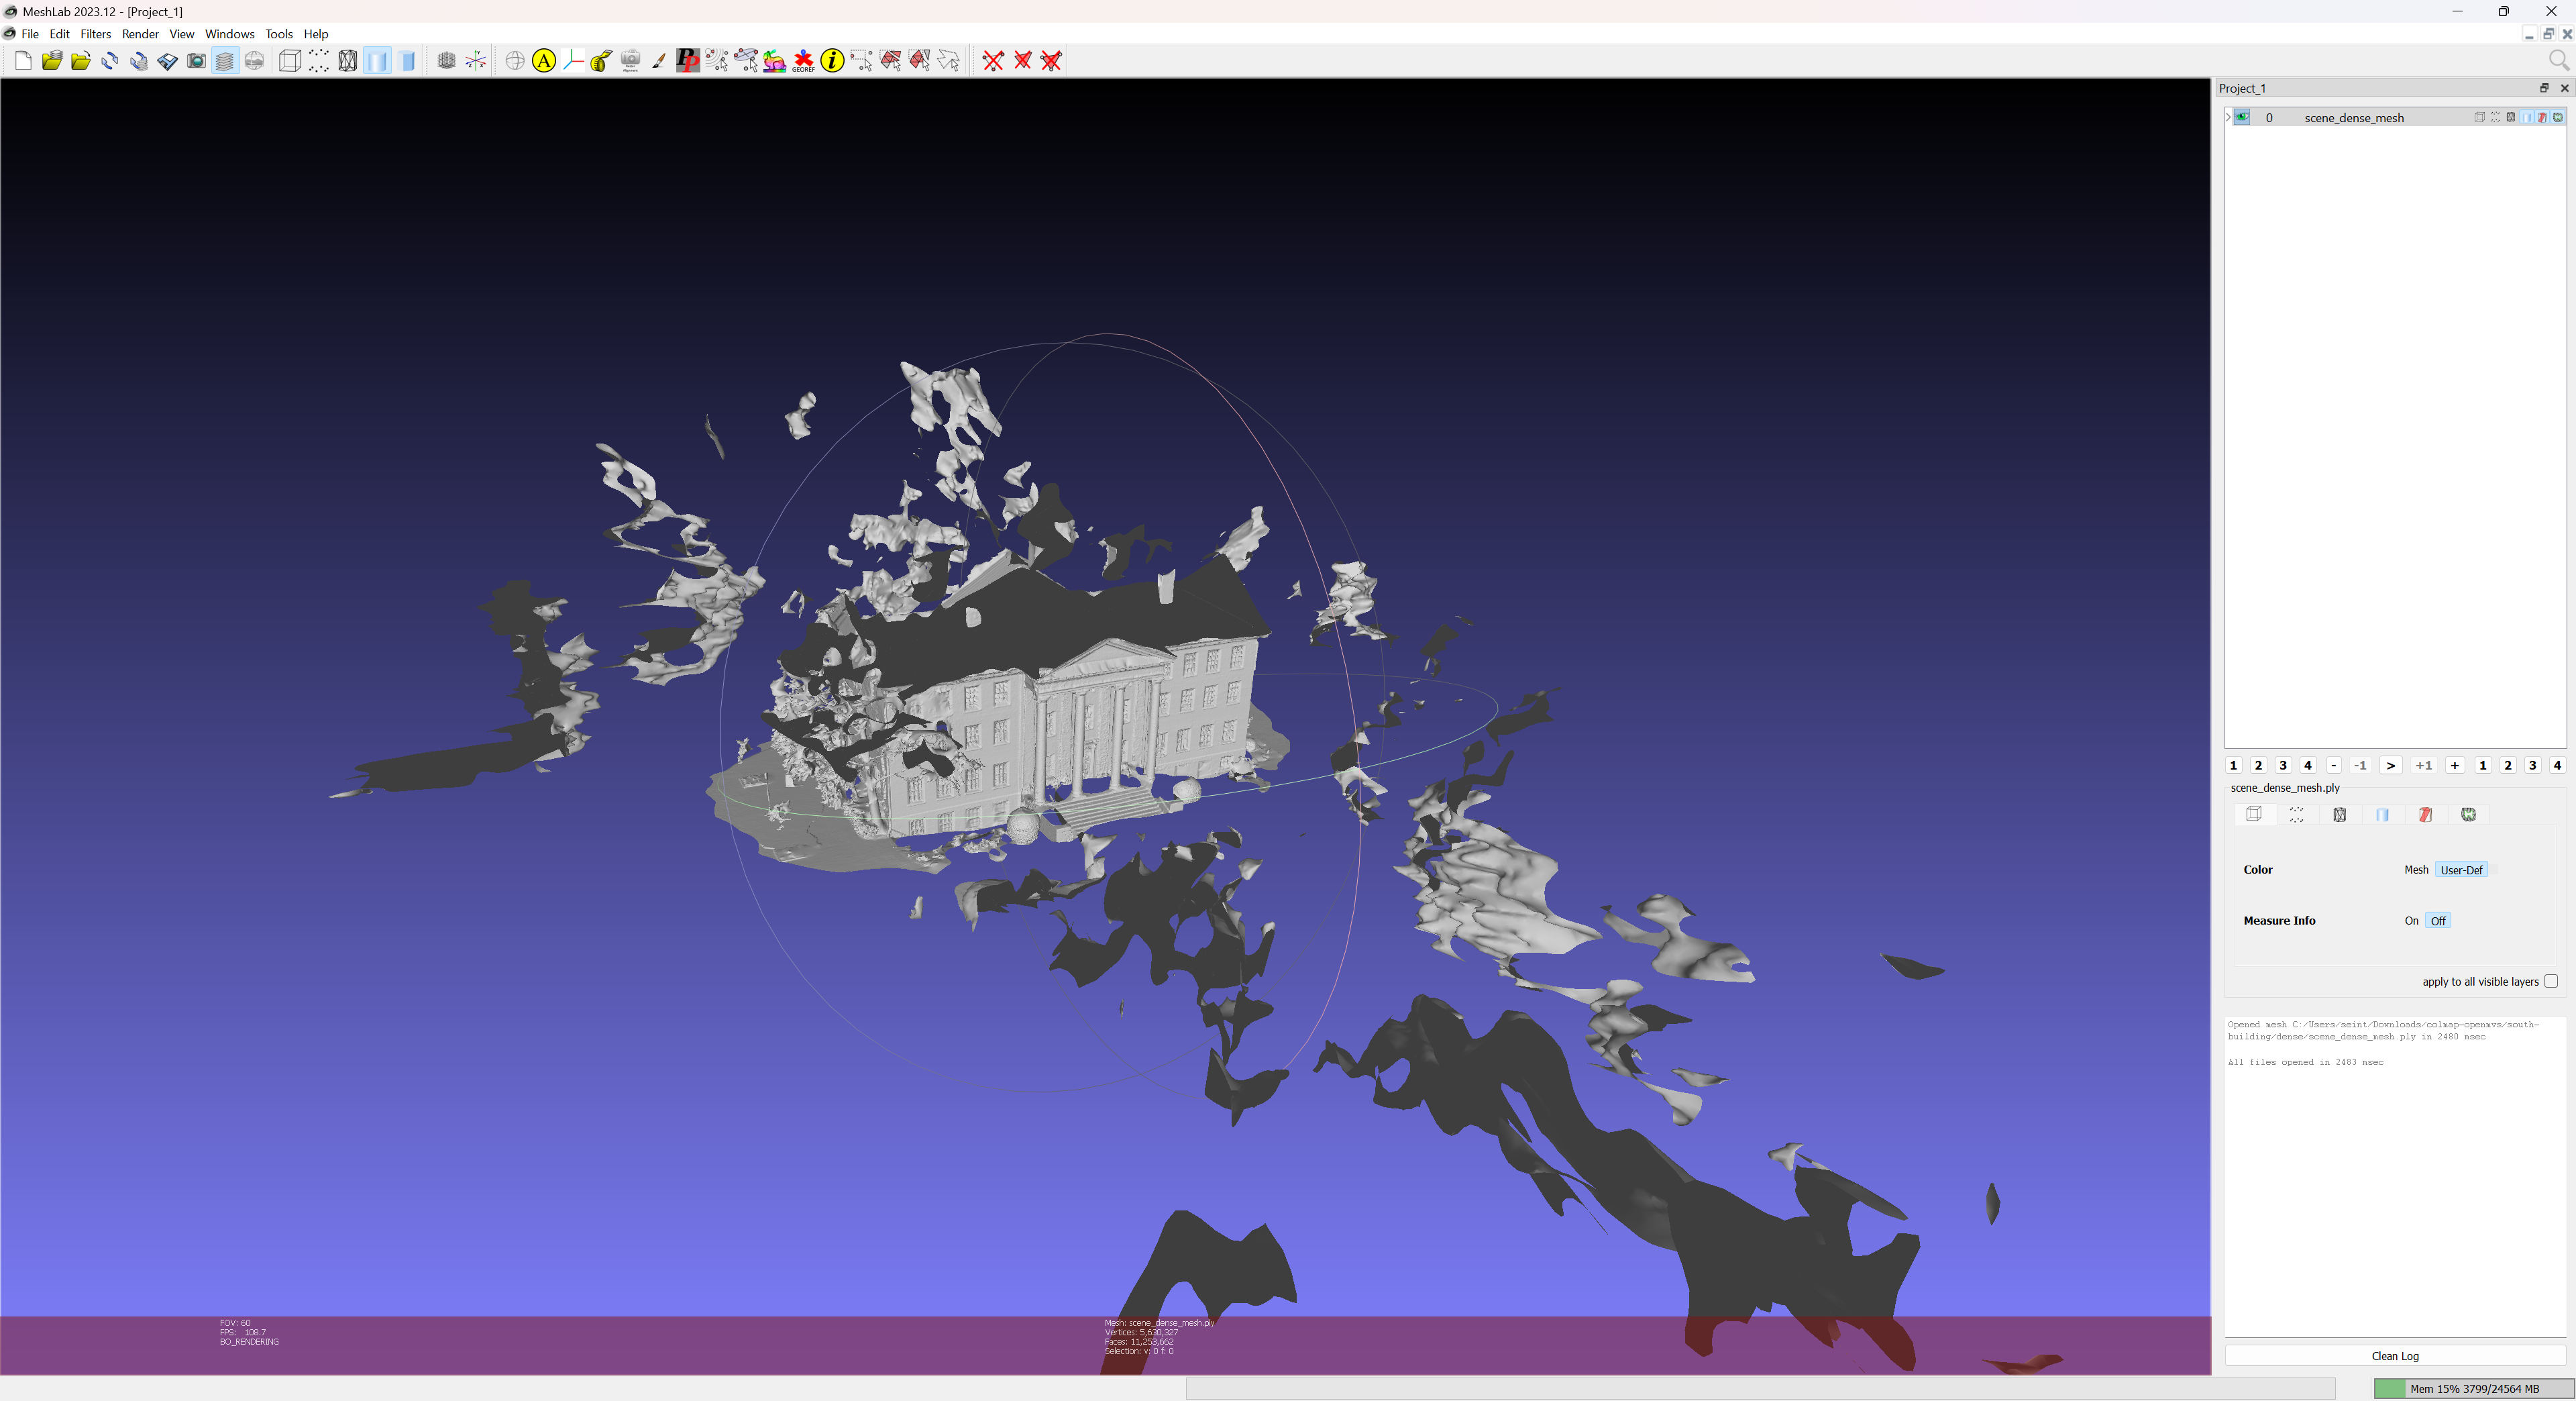
Task: Click the yellow Info tool icon
Action: 832,61
